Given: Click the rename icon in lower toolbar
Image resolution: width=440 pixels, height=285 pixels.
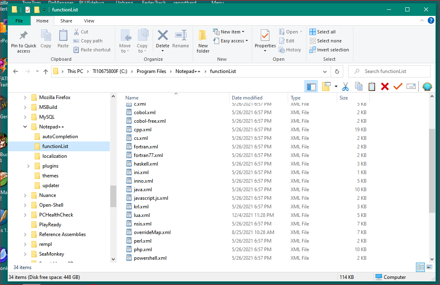Looking at the screenshot, I should (411, 86).
